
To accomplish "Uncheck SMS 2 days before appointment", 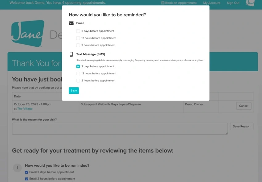I will tap(78, 66).
